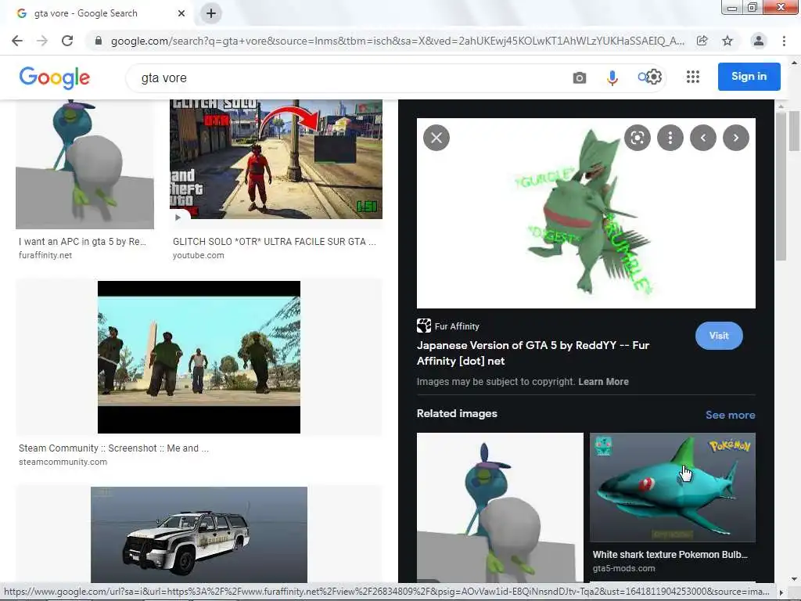
Task: Click the page vertical scrollbar
Action: (794, 131)
